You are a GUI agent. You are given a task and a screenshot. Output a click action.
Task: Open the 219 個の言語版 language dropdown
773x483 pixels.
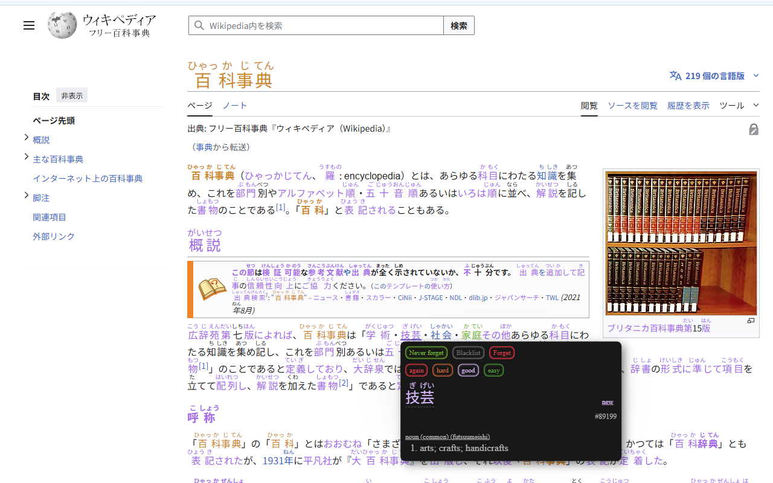(714, 76)
